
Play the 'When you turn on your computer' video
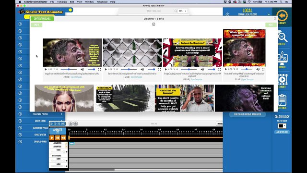click(226, 69)
